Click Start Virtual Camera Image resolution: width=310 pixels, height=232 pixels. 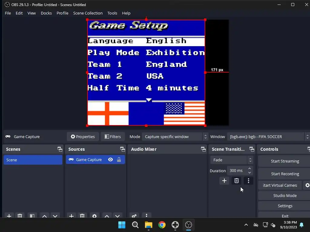coord(280,185)
